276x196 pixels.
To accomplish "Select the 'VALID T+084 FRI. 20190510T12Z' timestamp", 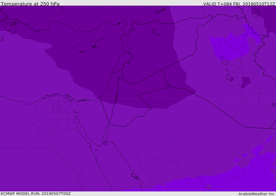I will pyautogui.click(x=239, y=4).
